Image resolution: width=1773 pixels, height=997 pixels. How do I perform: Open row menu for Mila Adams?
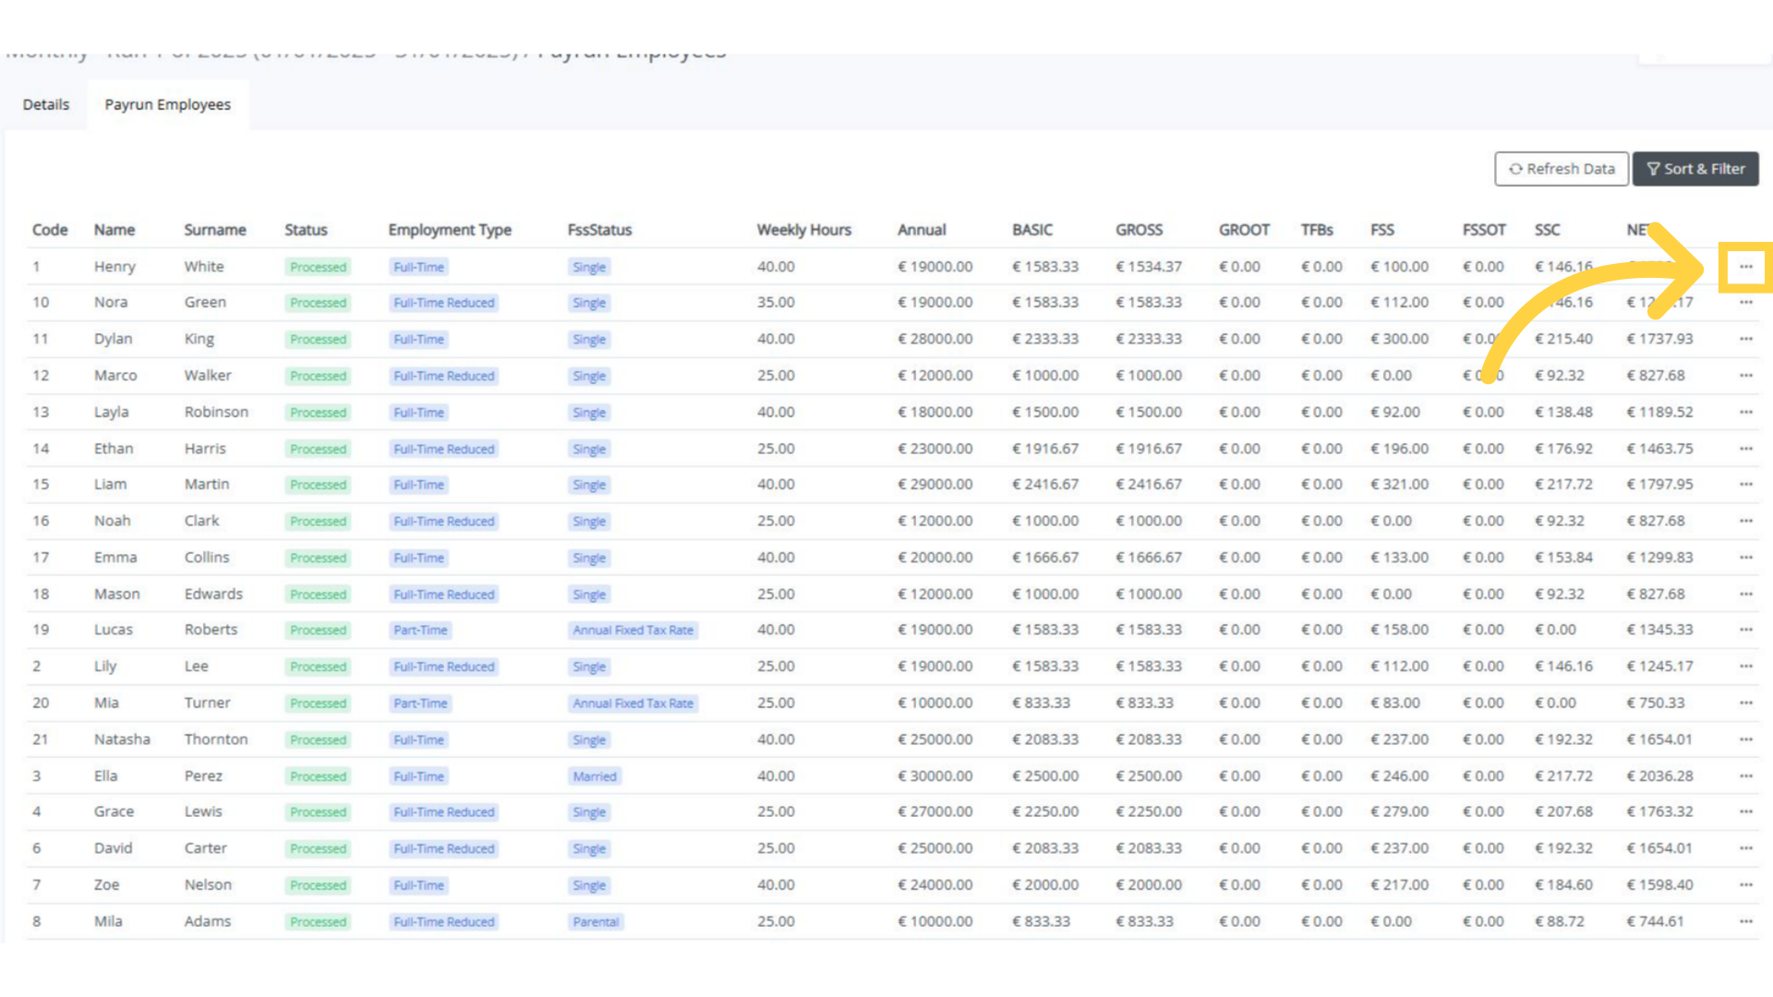click(1745, 921)
